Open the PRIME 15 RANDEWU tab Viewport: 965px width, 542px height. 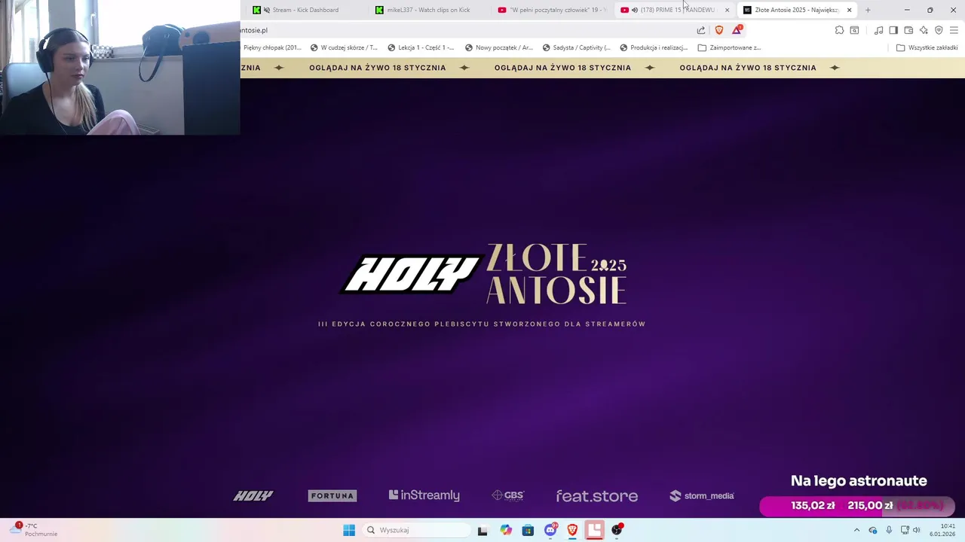click(x=671, y=10)
